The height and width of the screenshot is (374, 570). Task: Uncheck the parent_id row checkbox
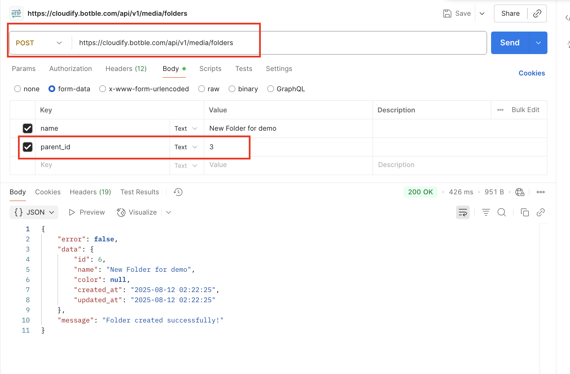tap(28, 147)
